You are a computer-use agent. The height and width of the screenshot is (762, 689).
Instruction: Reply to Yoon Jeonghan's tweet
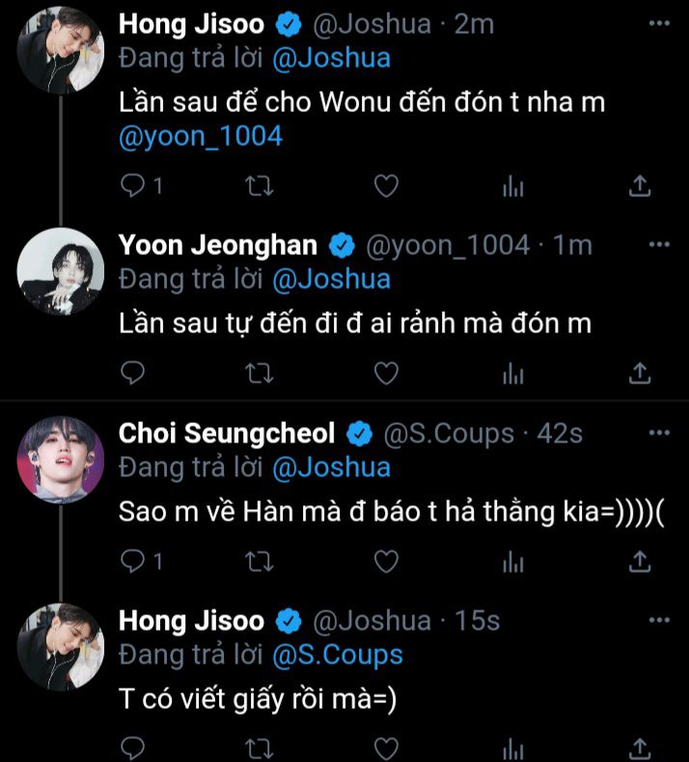coord(132,373)
